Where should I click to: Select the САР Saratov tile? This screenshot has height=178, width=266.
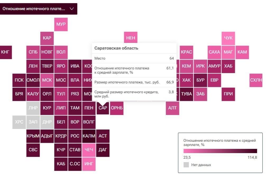103,108
